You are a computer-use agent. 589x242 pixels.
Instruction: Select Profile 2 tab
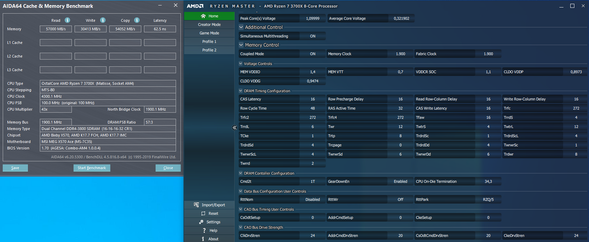coord(209,50)
